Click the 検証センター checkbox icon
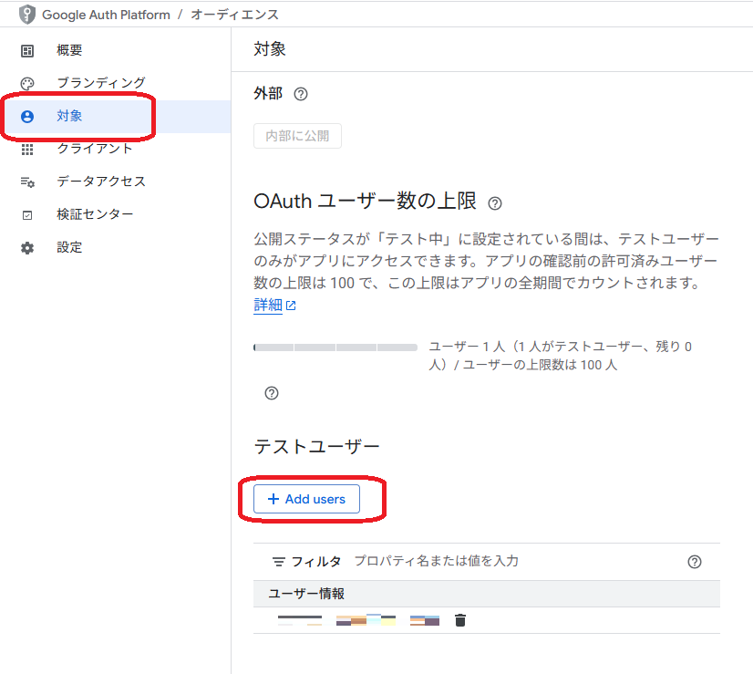This screenshot has width=753, height=674. [x=27, y=215]
